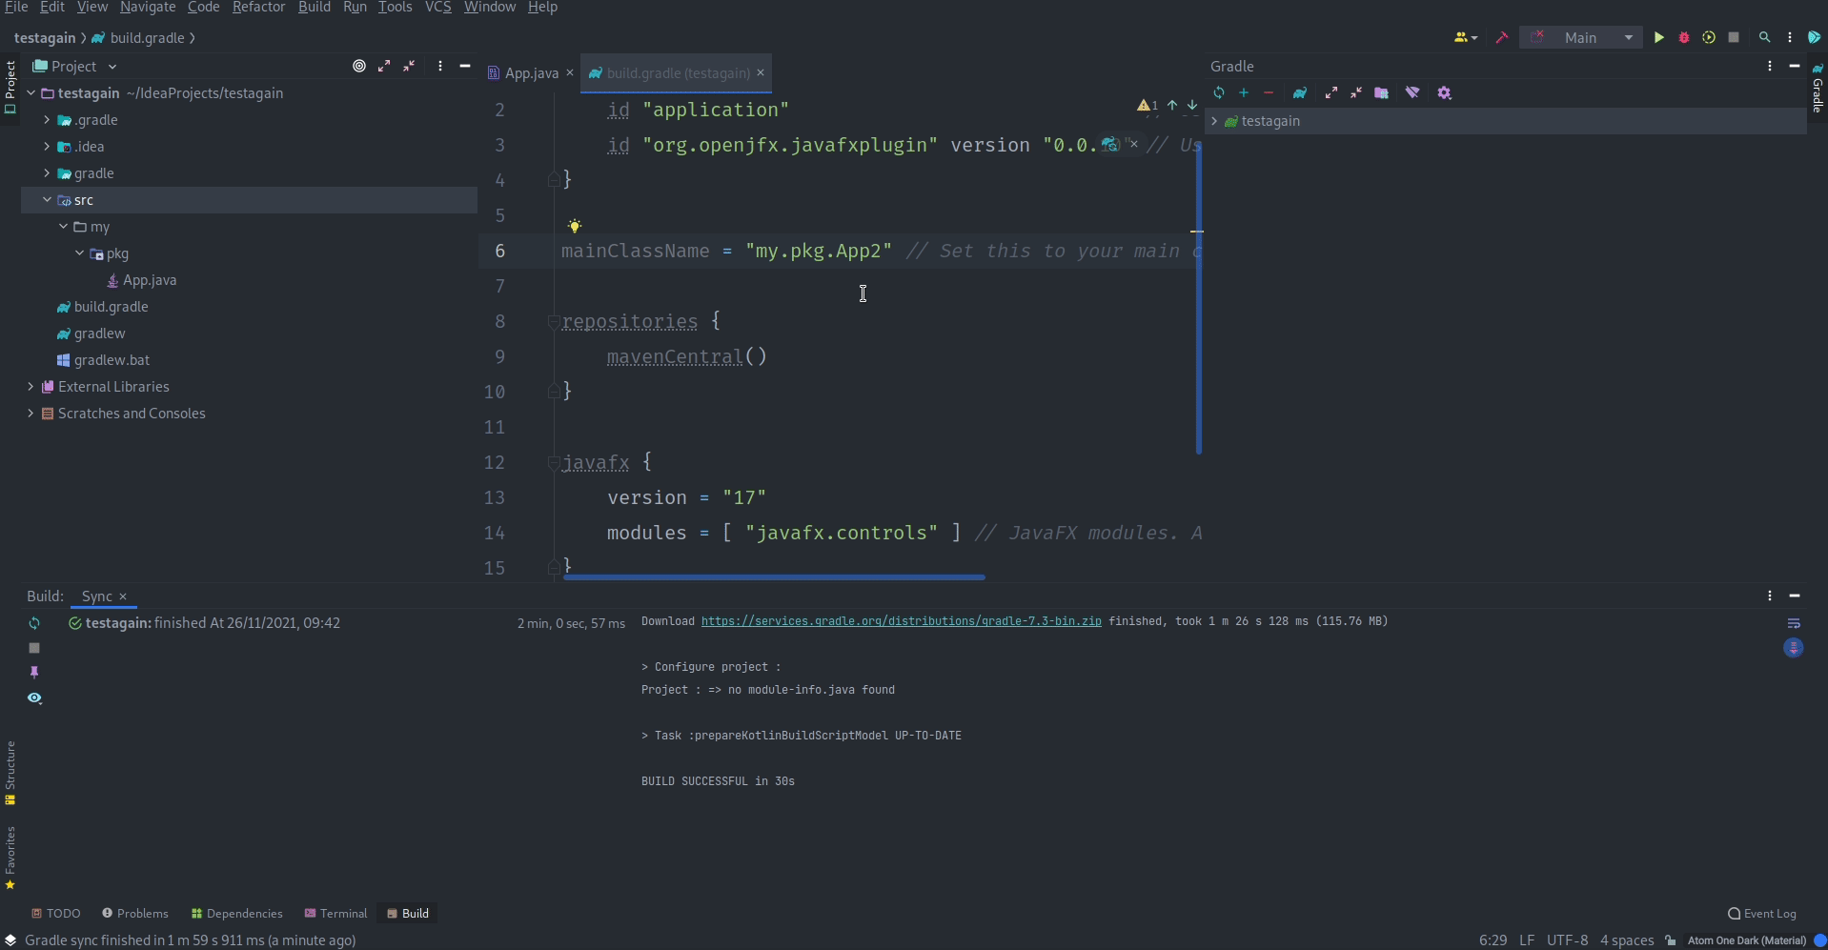Run the application using the green run icon
This screenshot has width=1828, height=950.
[1660, 37]
